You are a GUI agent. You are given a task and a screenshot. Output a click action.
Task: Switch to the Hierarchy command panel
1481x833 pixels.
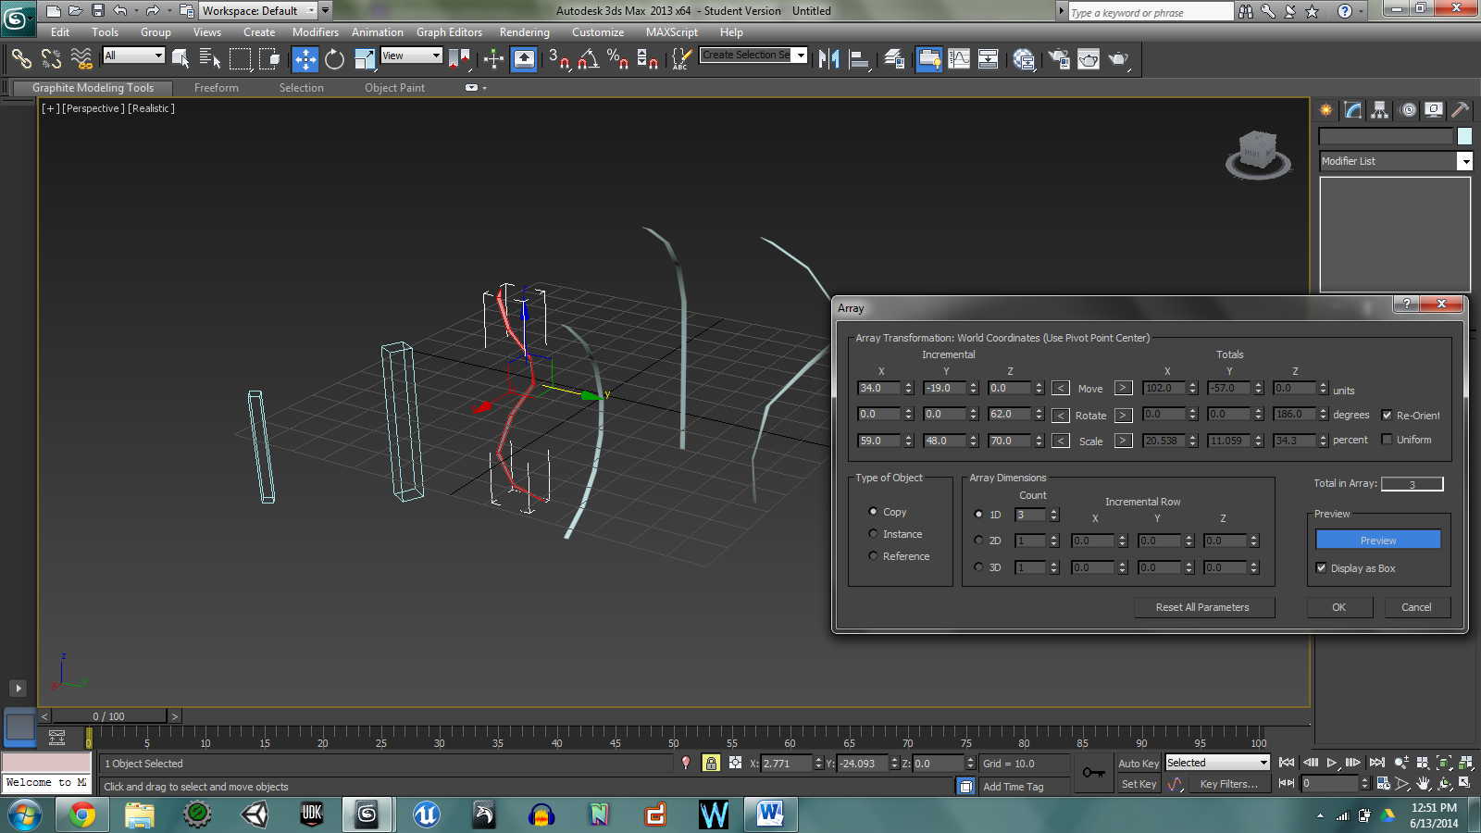point(1380,110)
